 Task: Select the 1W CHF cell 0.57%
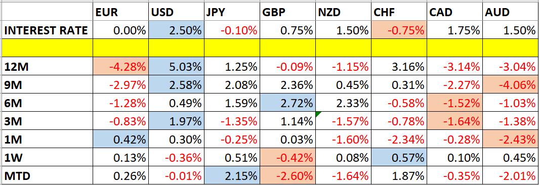(x=399, y=158)
